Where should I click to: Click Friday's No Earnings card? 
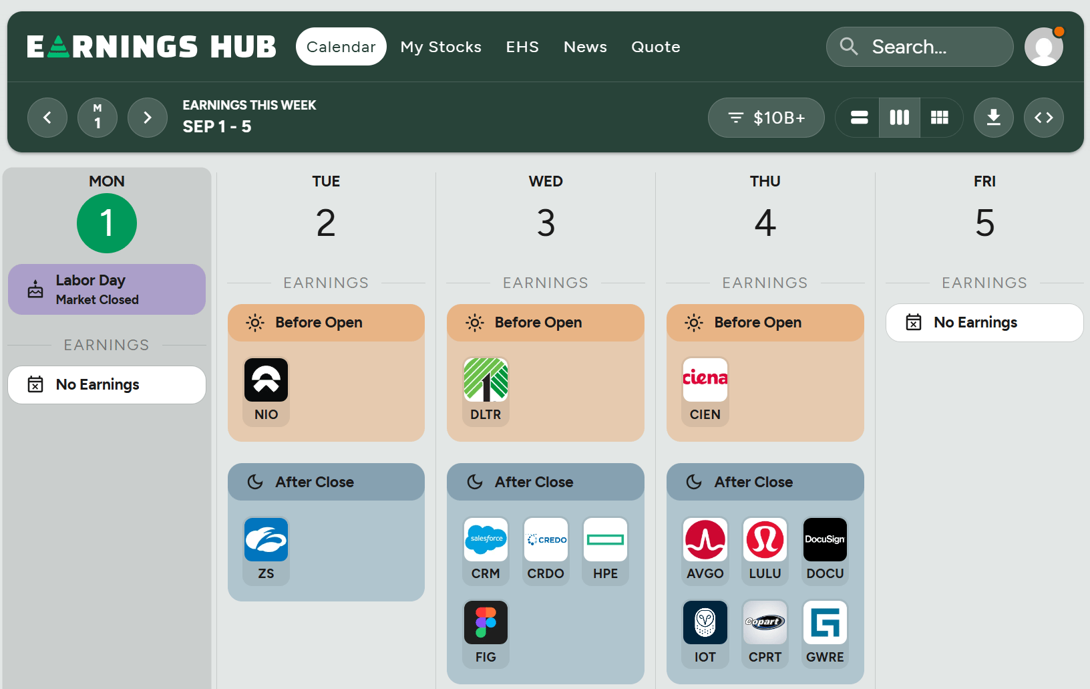pos(984,323)
